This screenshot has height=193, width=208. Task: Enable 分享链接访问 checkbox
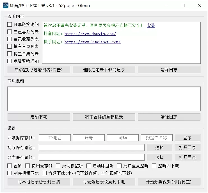[x=10, y=24]
